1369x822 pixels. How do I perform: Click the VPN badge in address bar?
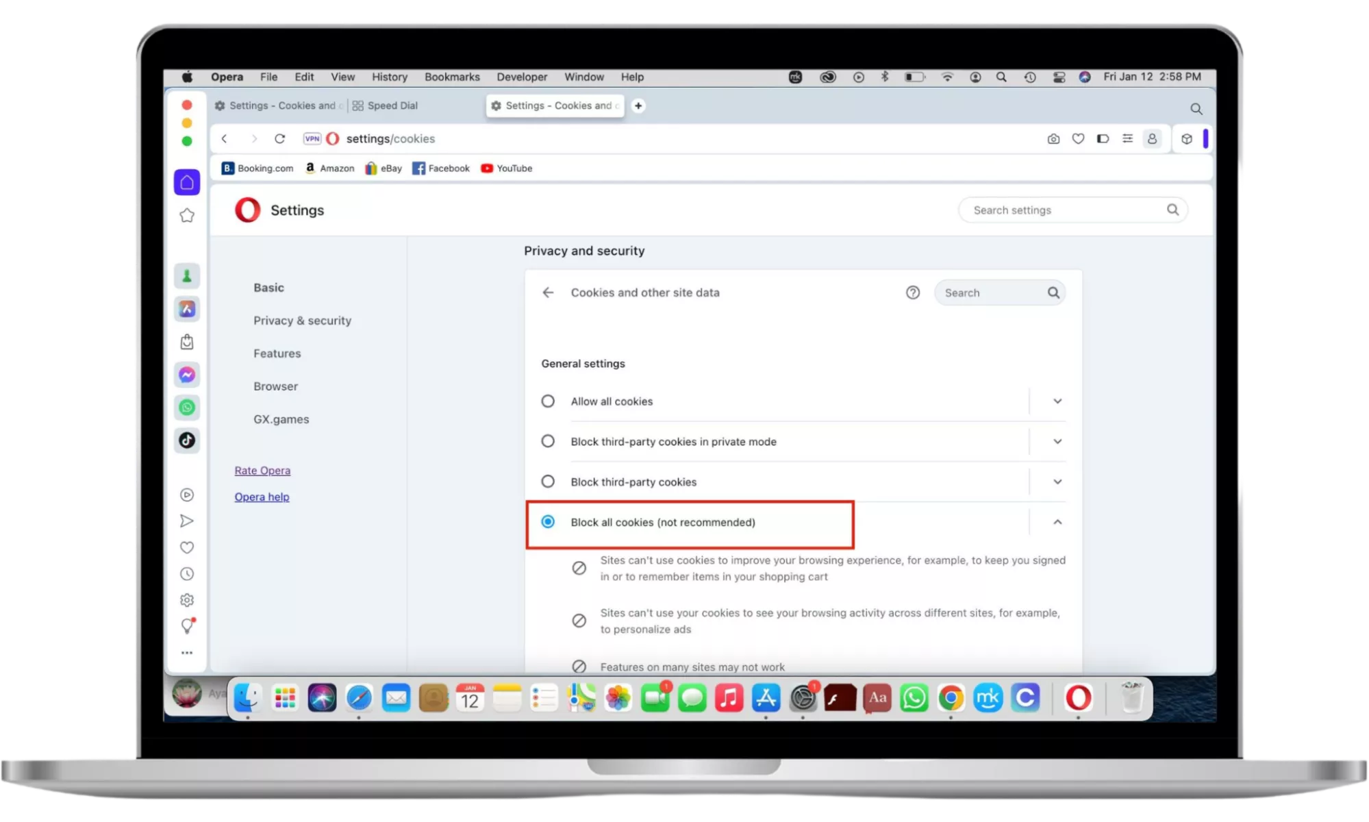click(312, 139)
